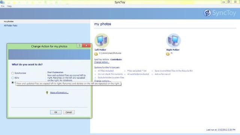Click the "Short Explanation" heading
This screenshot has width=240, height=135.
click(55, 72)
